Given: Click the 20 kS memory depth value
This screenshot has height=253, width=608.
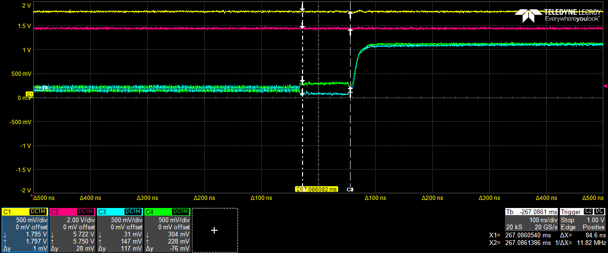Looking at the screenshot, I should (x=515, y=227).
